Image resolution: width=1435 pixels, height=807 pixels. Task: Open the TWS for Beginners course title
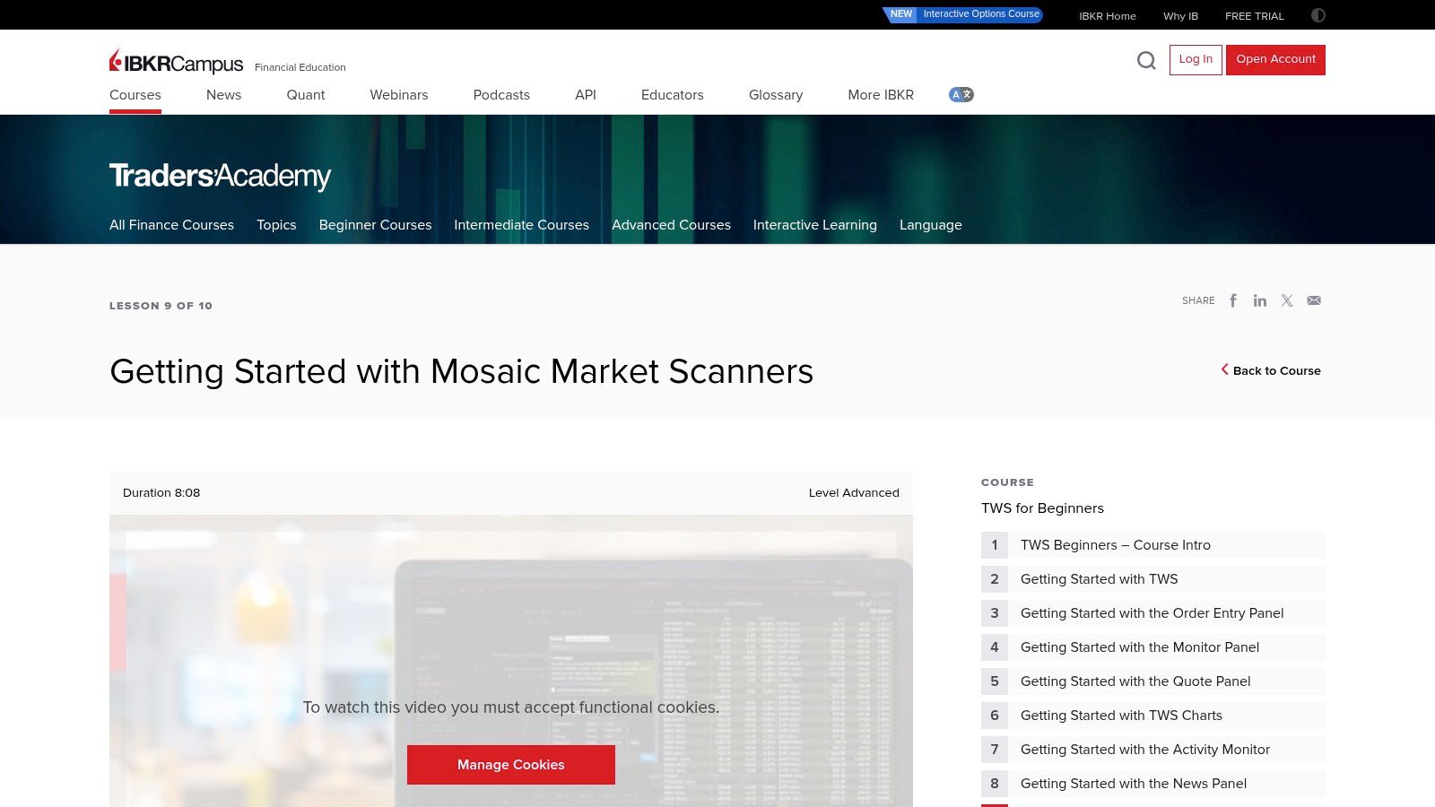click(1042, 508)
